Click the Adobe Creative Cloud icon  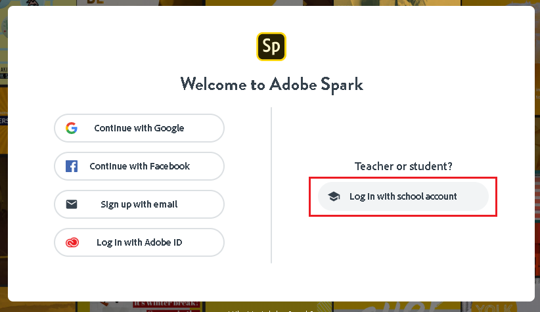click(72, 242)
